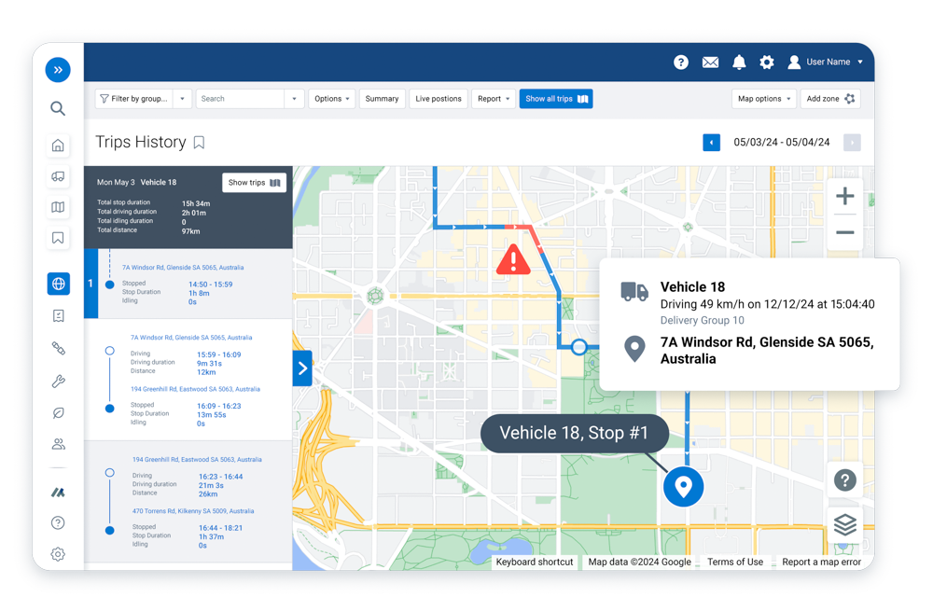This screenshot has width=933, height=611.
Task: Collapse the trips panel with side arrow
Action: 302,368
